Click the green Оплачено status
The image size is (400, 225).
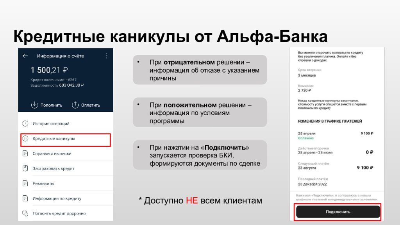point(305,138)
